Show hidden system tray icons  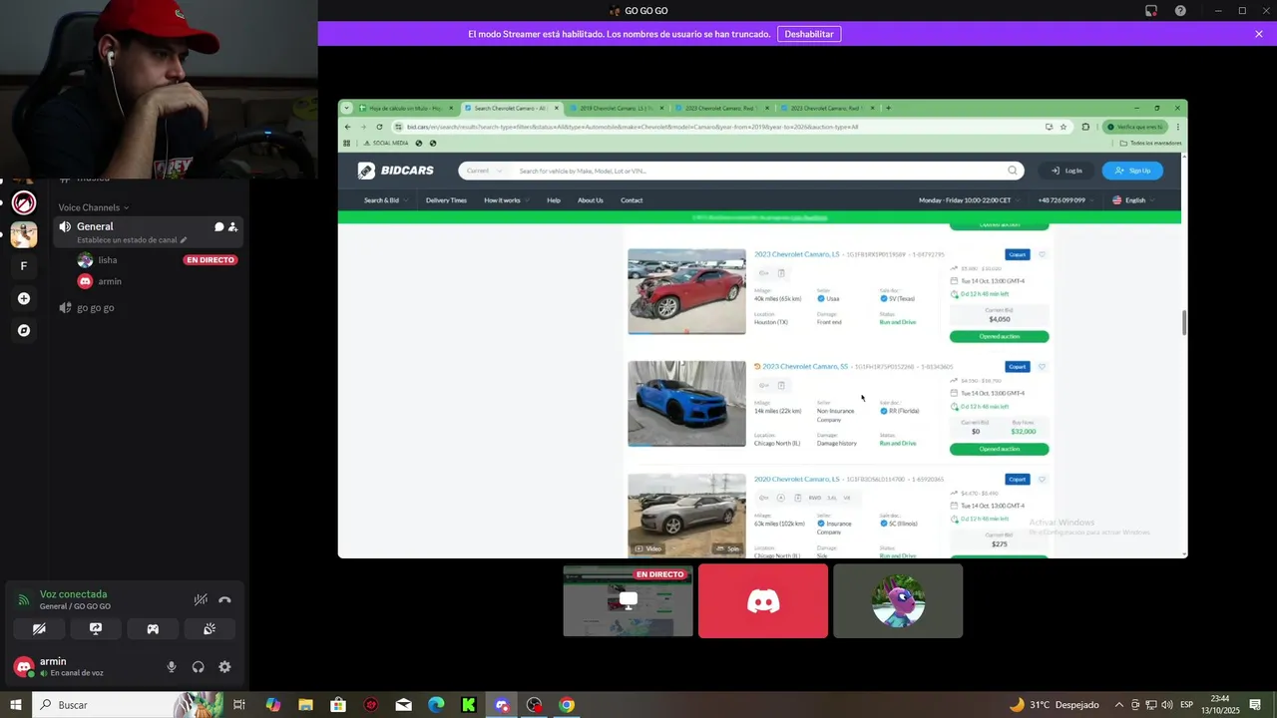[1118, 705]
